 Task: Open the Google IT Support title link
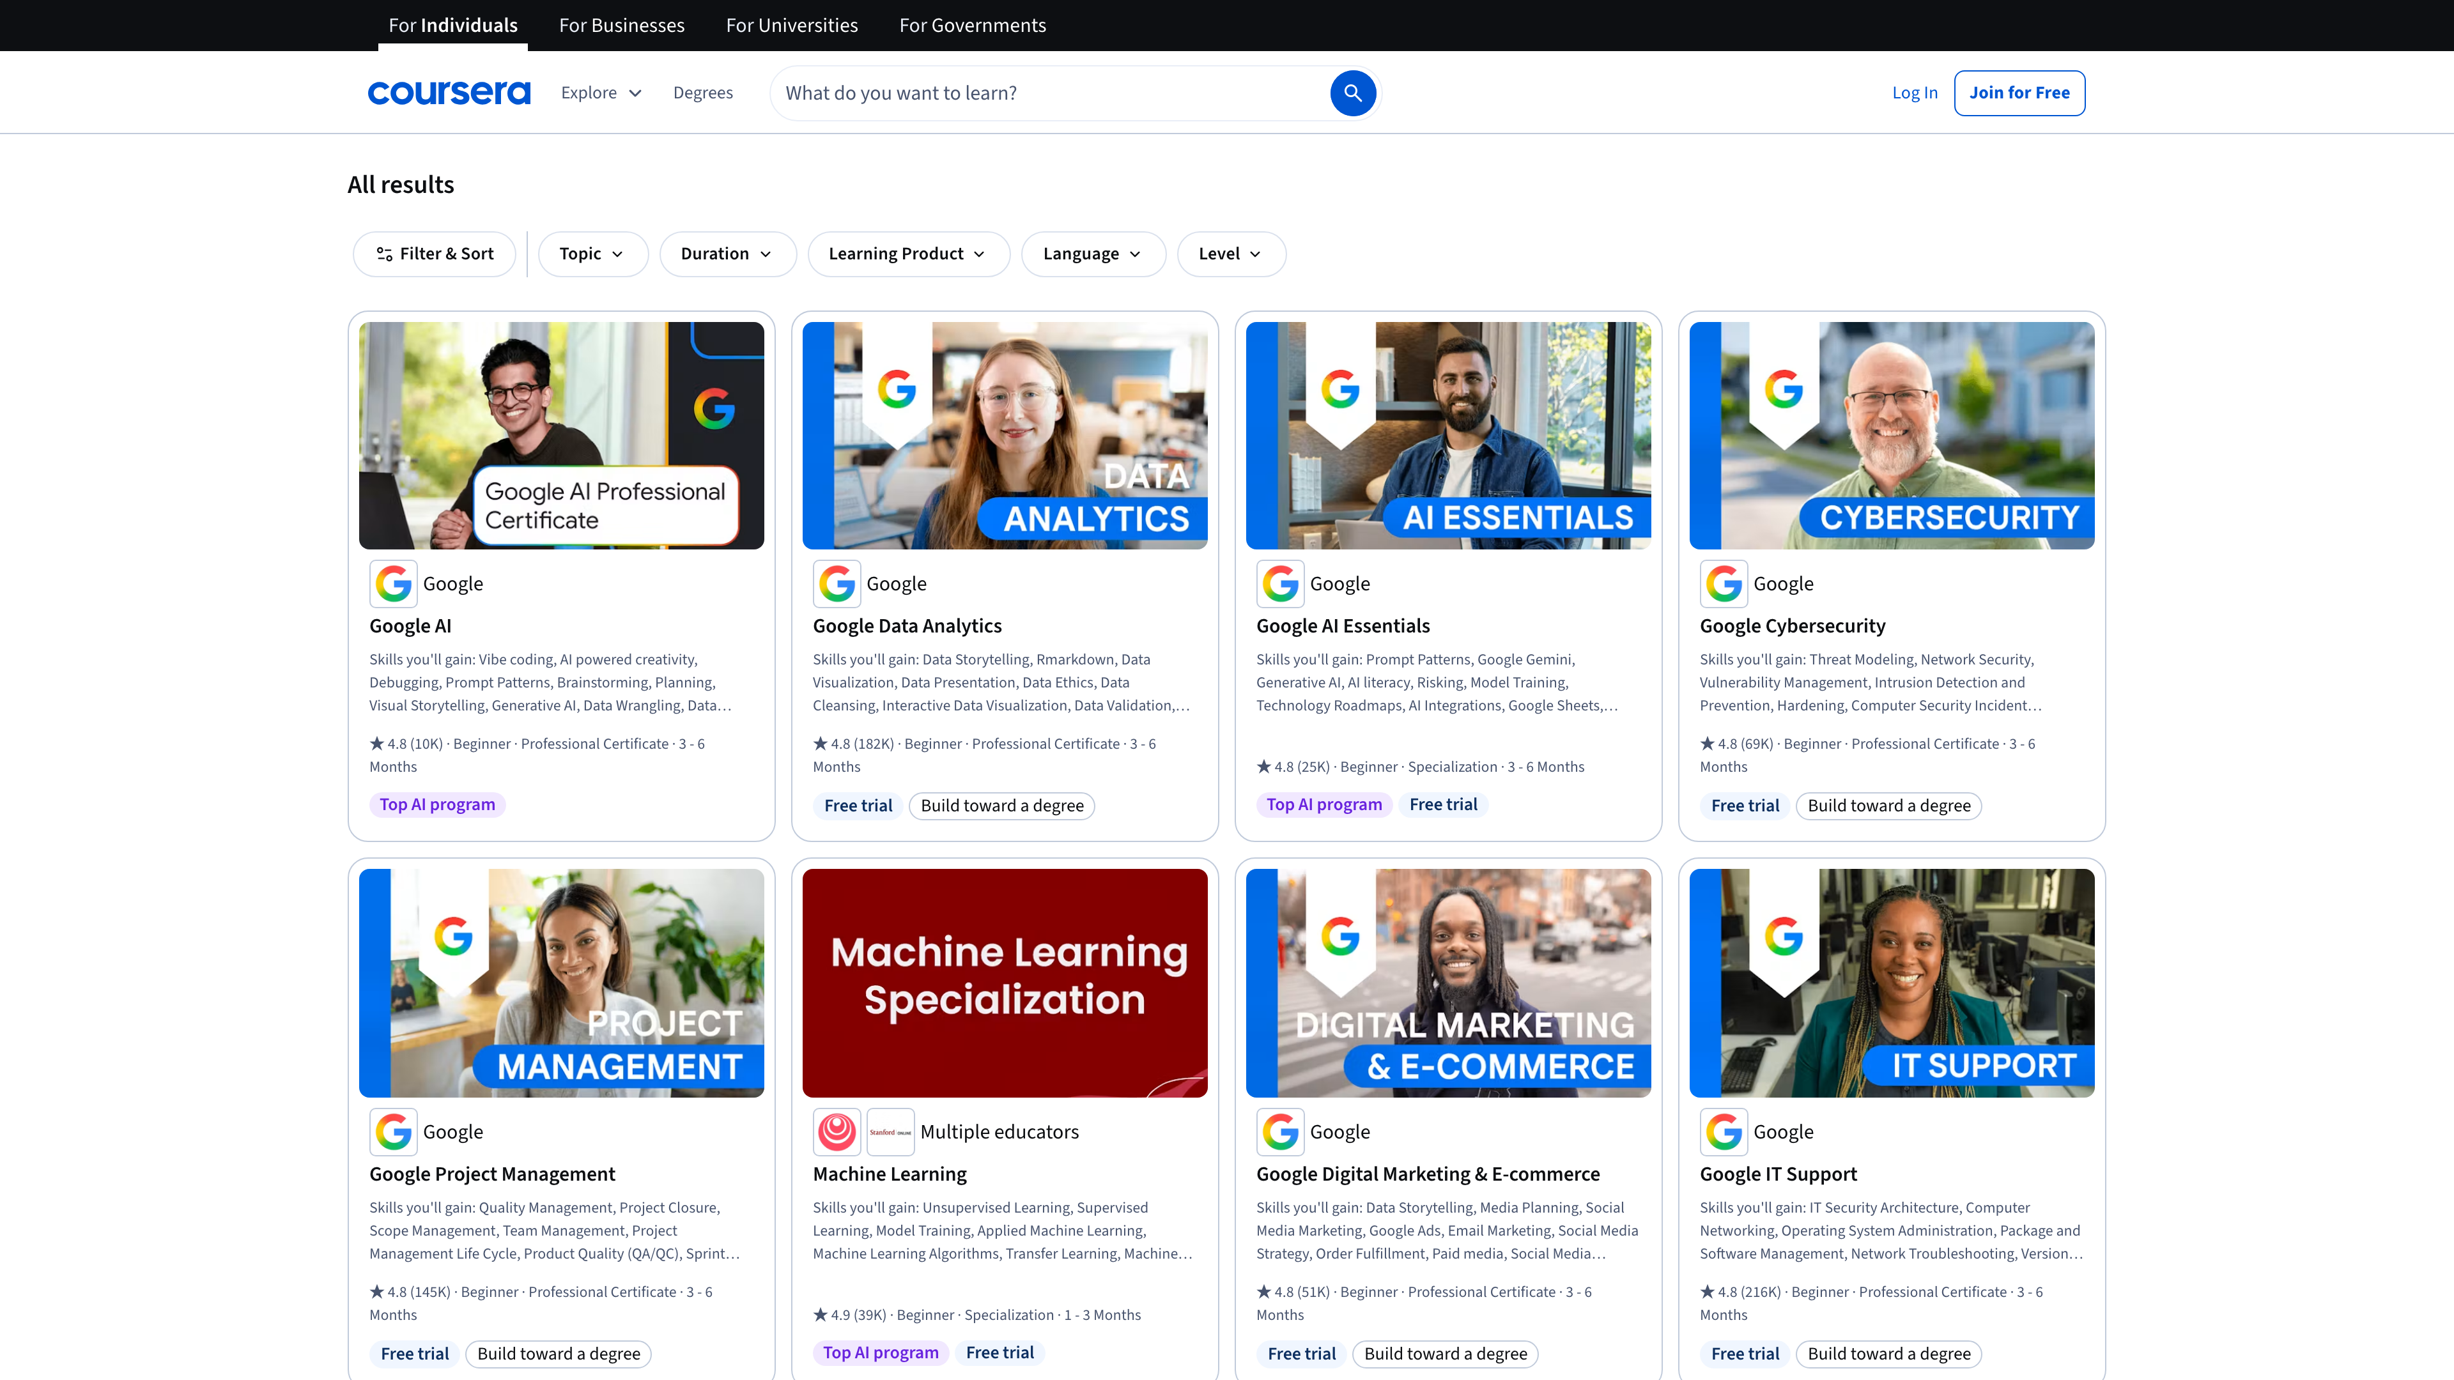(x=1778, y=1174)
